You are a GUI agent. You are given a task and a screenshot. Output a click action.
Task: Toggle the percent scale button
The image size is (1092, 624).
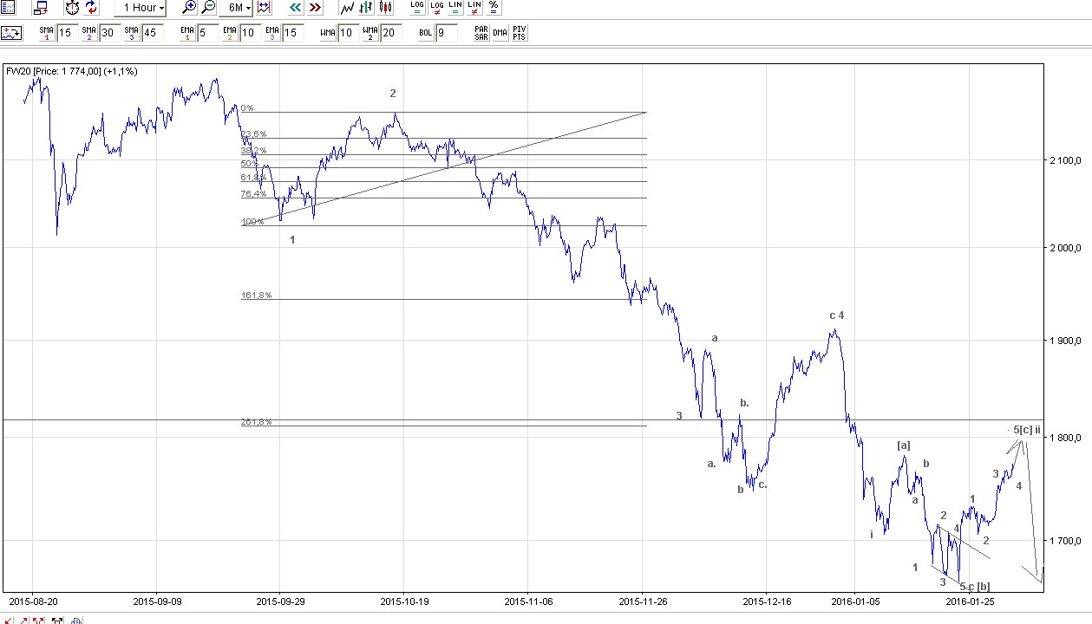tap(494, 8)
